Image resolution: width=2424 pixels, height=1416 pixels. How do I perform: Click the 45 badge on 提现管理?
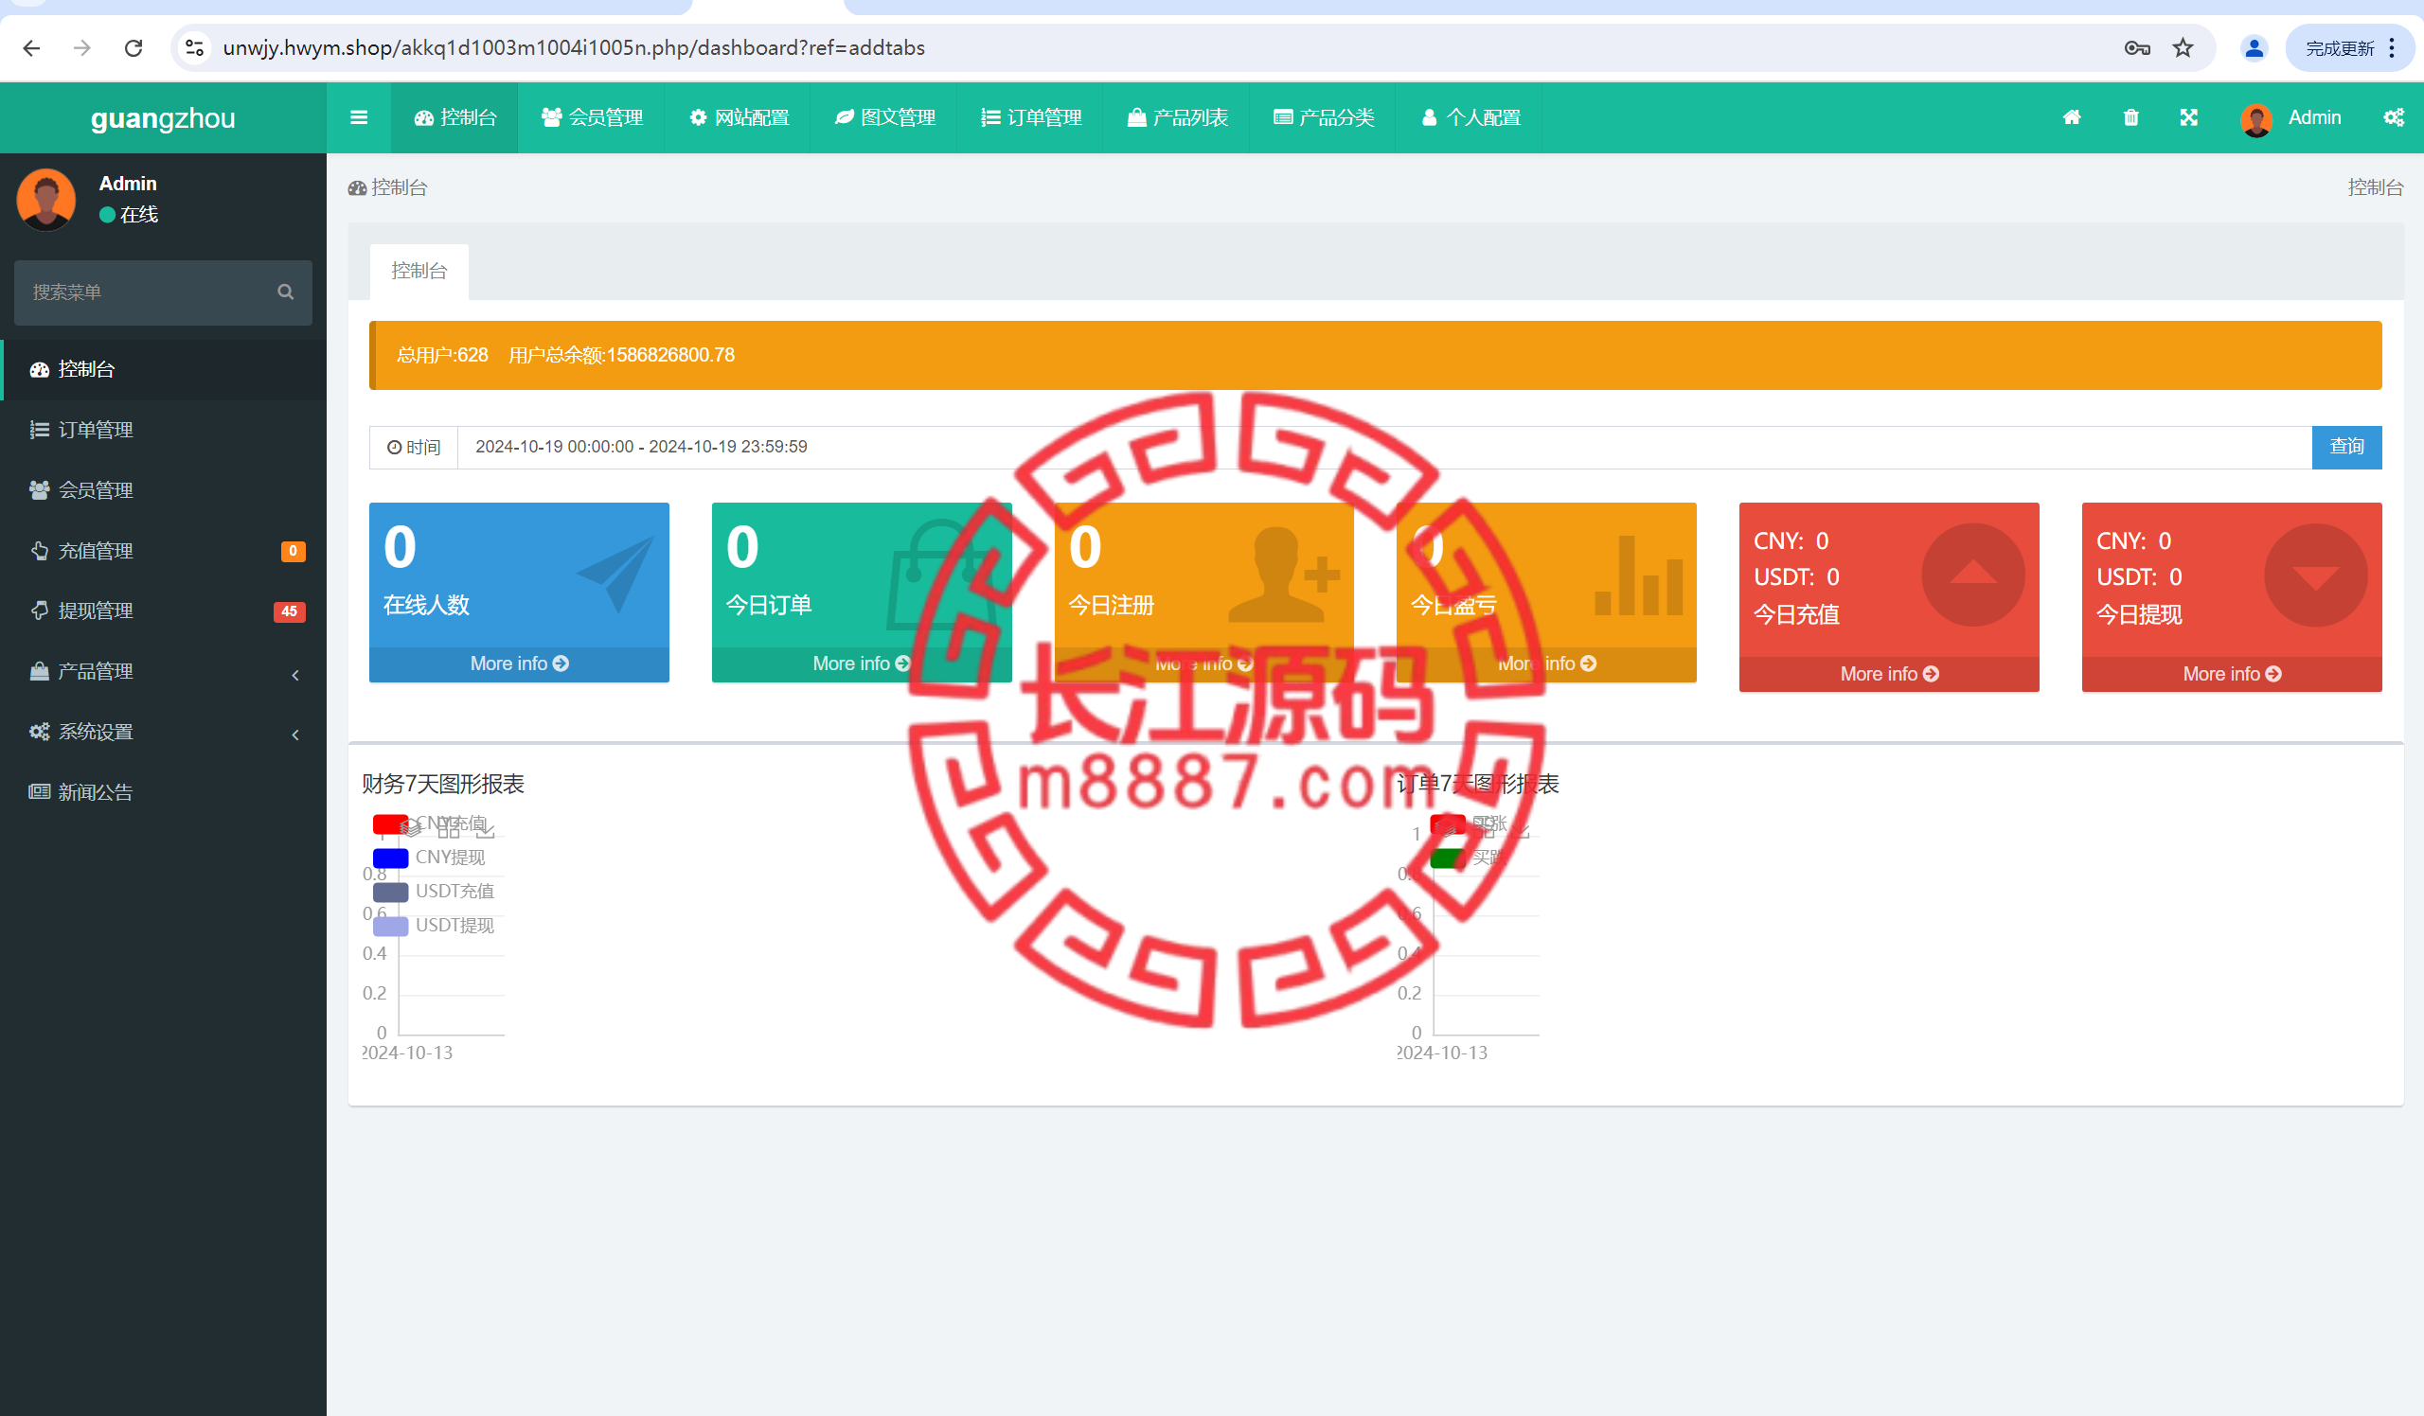pyautogui.click(x=290, y=611)
